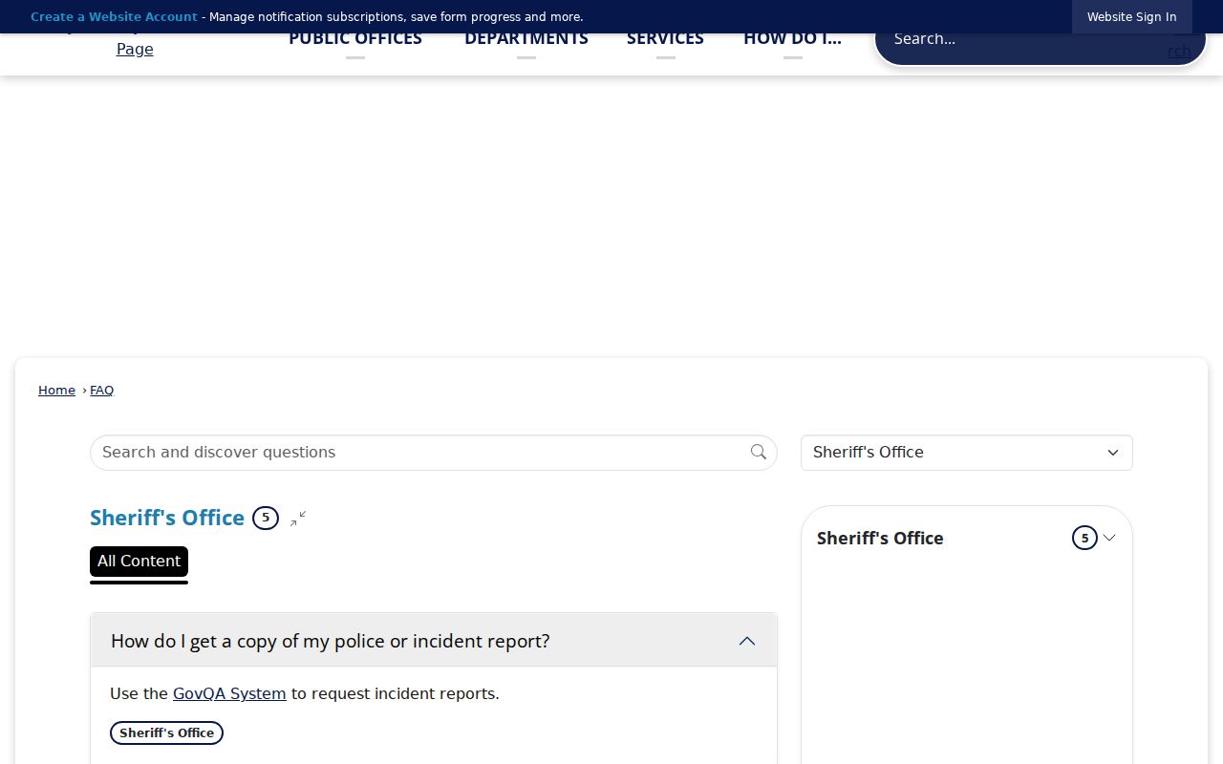Collapse all Sheriff's Office questions via arrows icon

[x=298, y=519]
